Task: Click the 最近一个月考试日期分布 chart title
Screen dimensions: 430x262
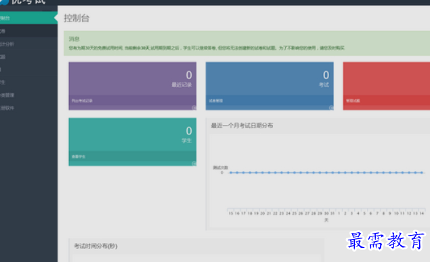Action: [242, 126]
